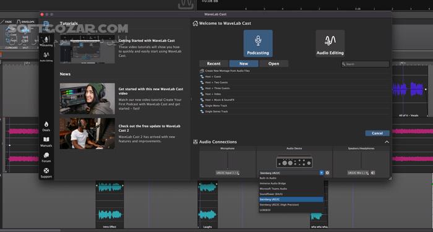Switch to the New tab

(x=244, y=64)
